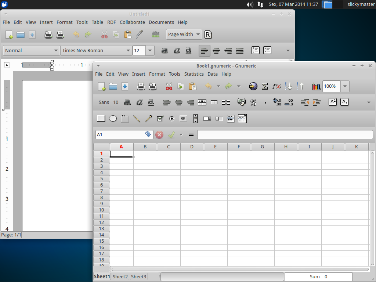
Task: Click the cell entry formula input field
Action: [285, 135]
